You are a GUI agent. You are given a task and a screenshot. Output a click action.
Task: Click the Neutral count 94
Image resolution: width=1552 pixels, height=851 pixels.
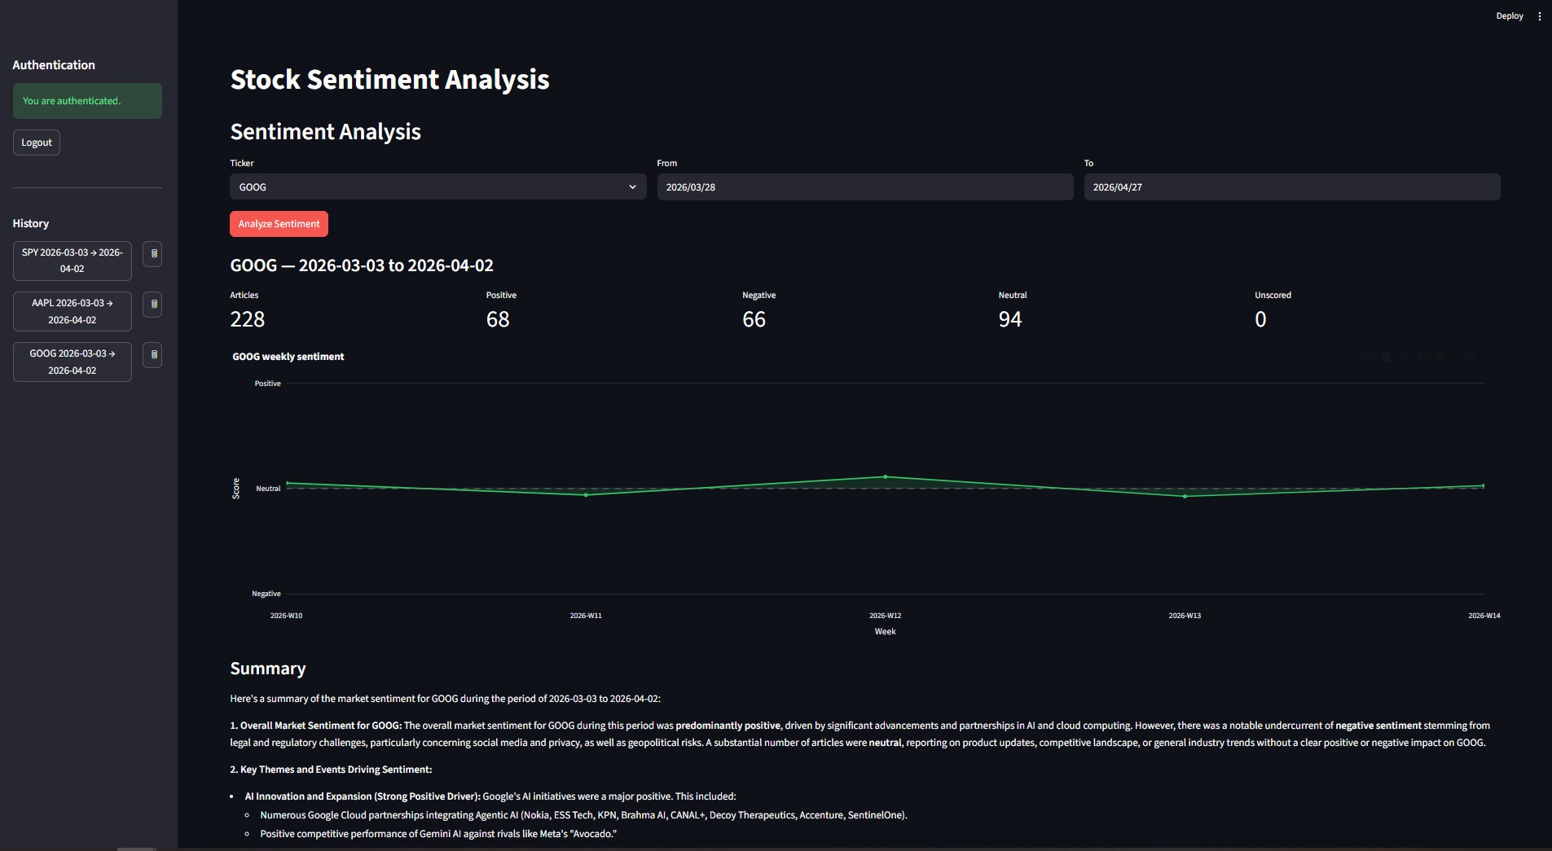pyautogui.click(x=1010, y=319)
